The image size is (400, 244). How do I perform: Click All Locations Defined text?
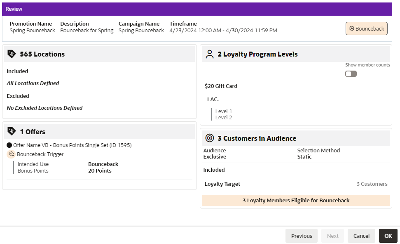point(33,83)
